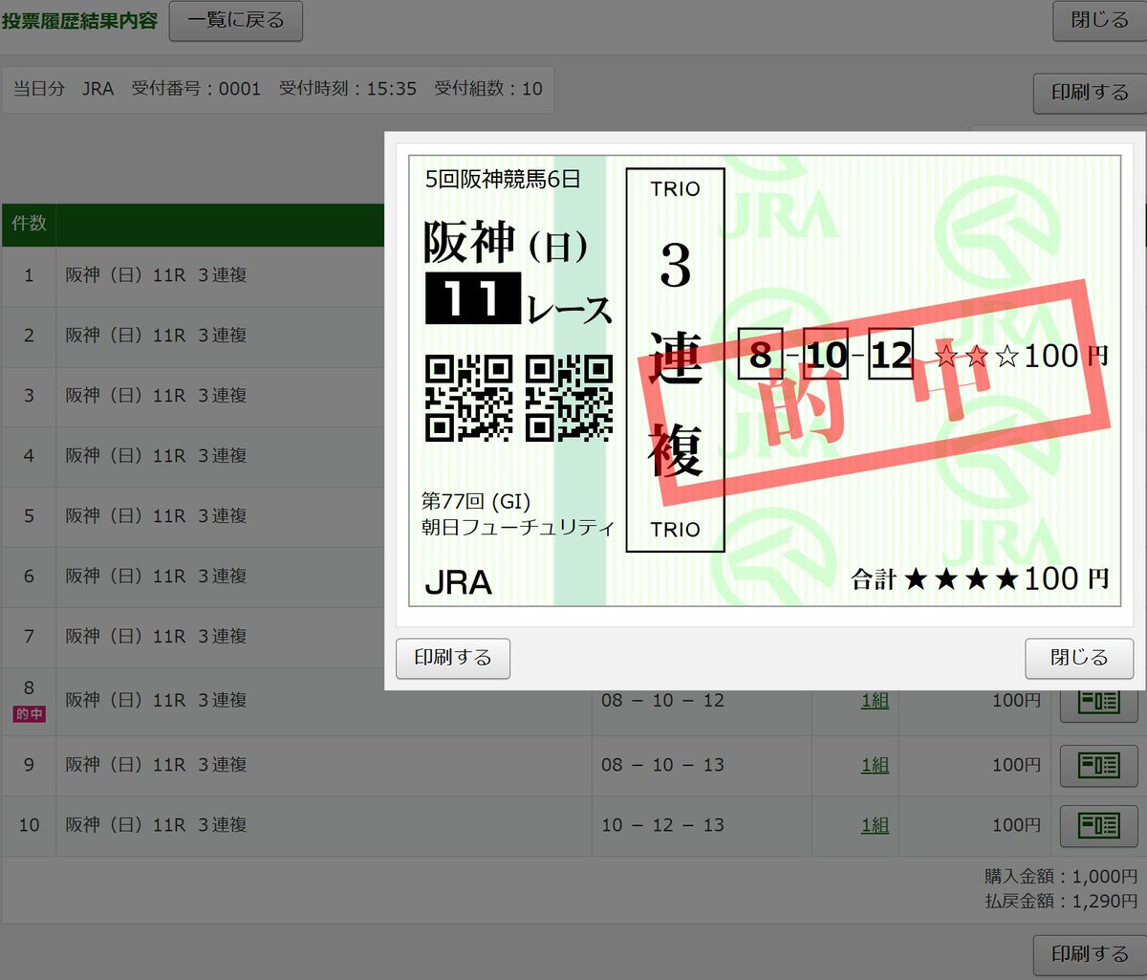Open ticket image icon for row 8
This screenshot has height=980, width=1147.
tap(1098, 702)
